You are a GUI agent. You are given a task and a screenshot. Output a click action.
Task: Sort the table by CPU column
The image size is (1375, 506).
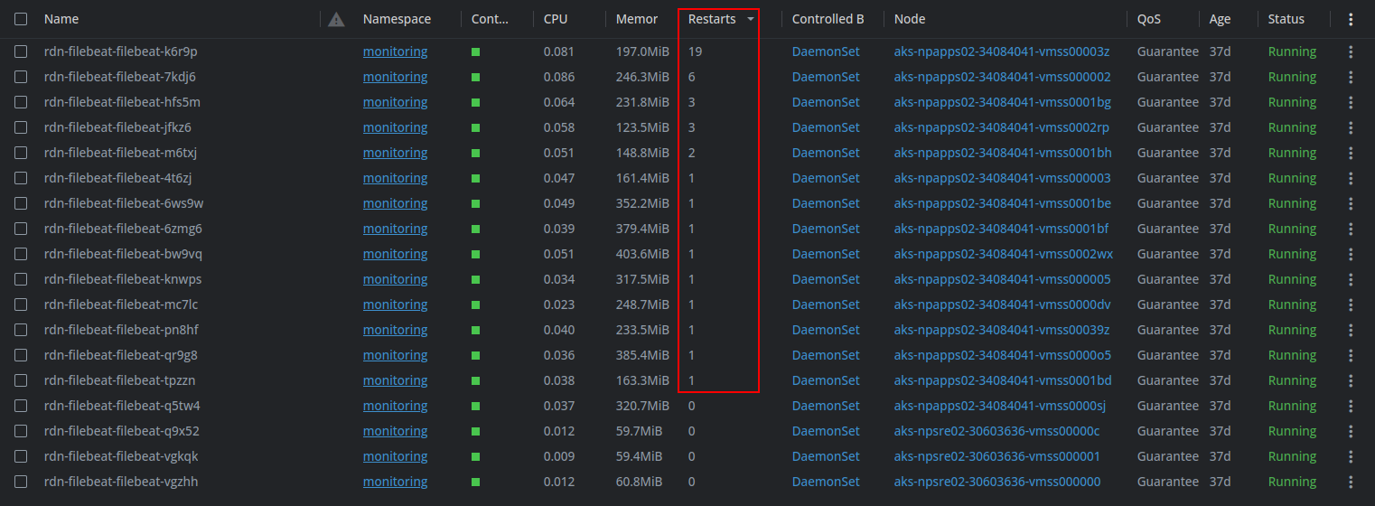tap(556, 19)
